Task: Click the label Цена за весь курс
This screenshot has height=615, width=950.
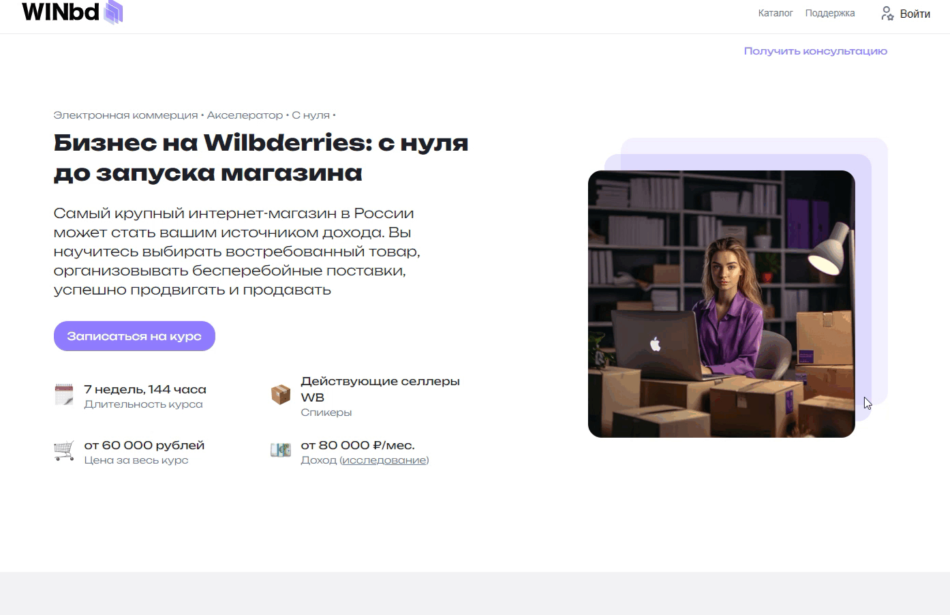Action: point(136,460)
